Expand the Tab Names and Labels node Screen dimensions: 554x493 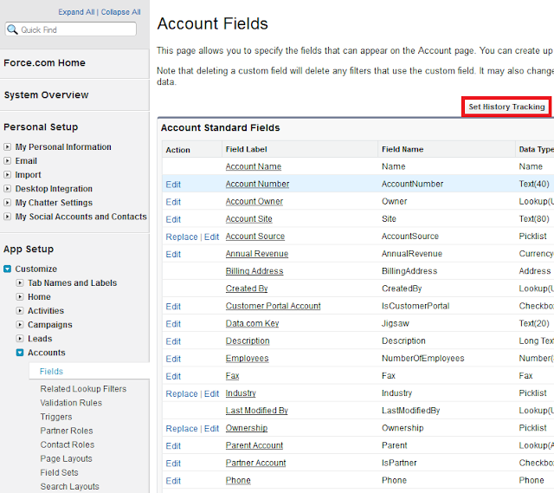(20, 283)
